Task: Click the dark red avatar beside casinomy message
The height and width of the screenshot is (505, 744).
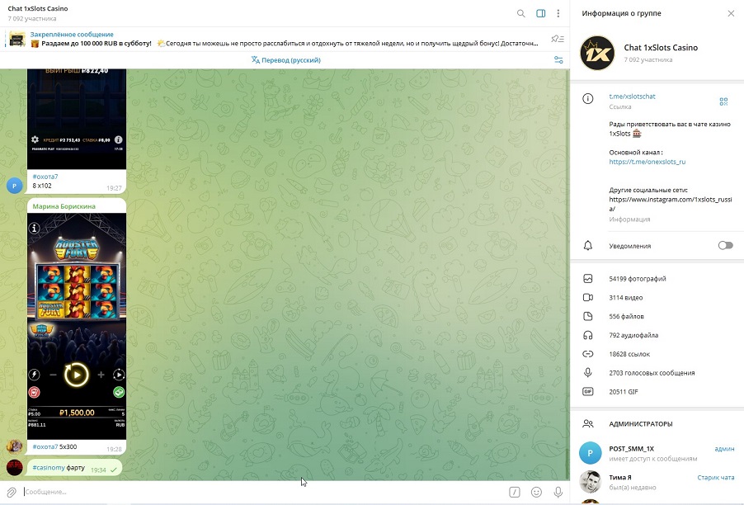Action: pyautogui.click(x=15, y=468)
